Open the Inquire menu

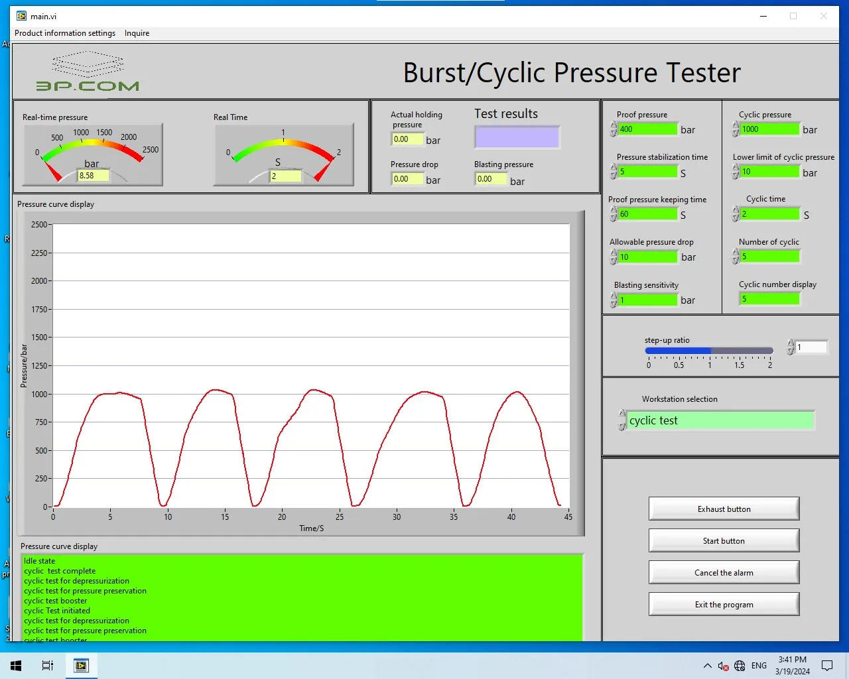pyautogui.click(x=137, y=32)
